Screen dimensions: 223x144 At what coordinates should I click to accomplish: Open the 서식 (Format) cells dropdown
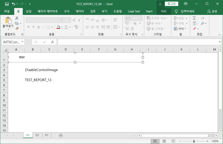tap(180, 28)
